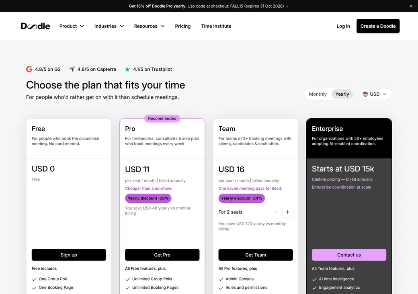Switch billing to Monthly
This screenshot has height=294, width=418.
click(318, 94)
